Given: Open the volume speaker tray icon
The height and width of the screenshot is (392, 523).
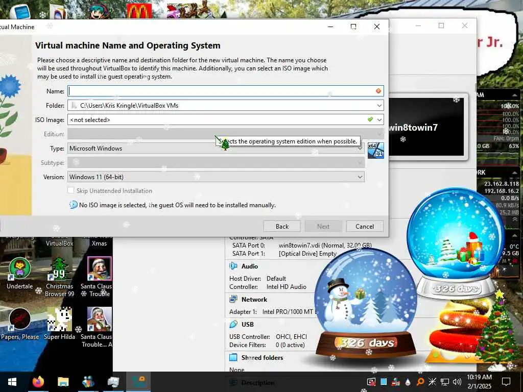Looking at the screenshot, I should coord(457,382).
